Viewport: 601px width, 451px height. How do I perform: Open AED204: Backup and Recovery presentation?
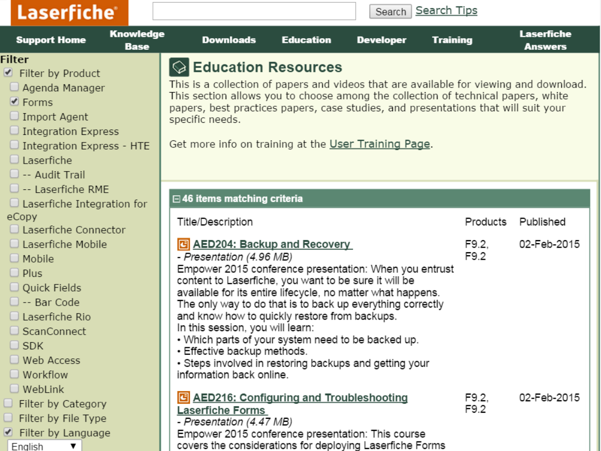click(x=272, y=244)
